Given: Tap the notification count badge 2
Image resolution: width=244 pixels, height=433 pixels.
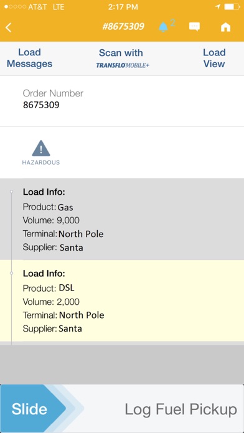Looking at the screenshot, I should (x=172, y=23).
